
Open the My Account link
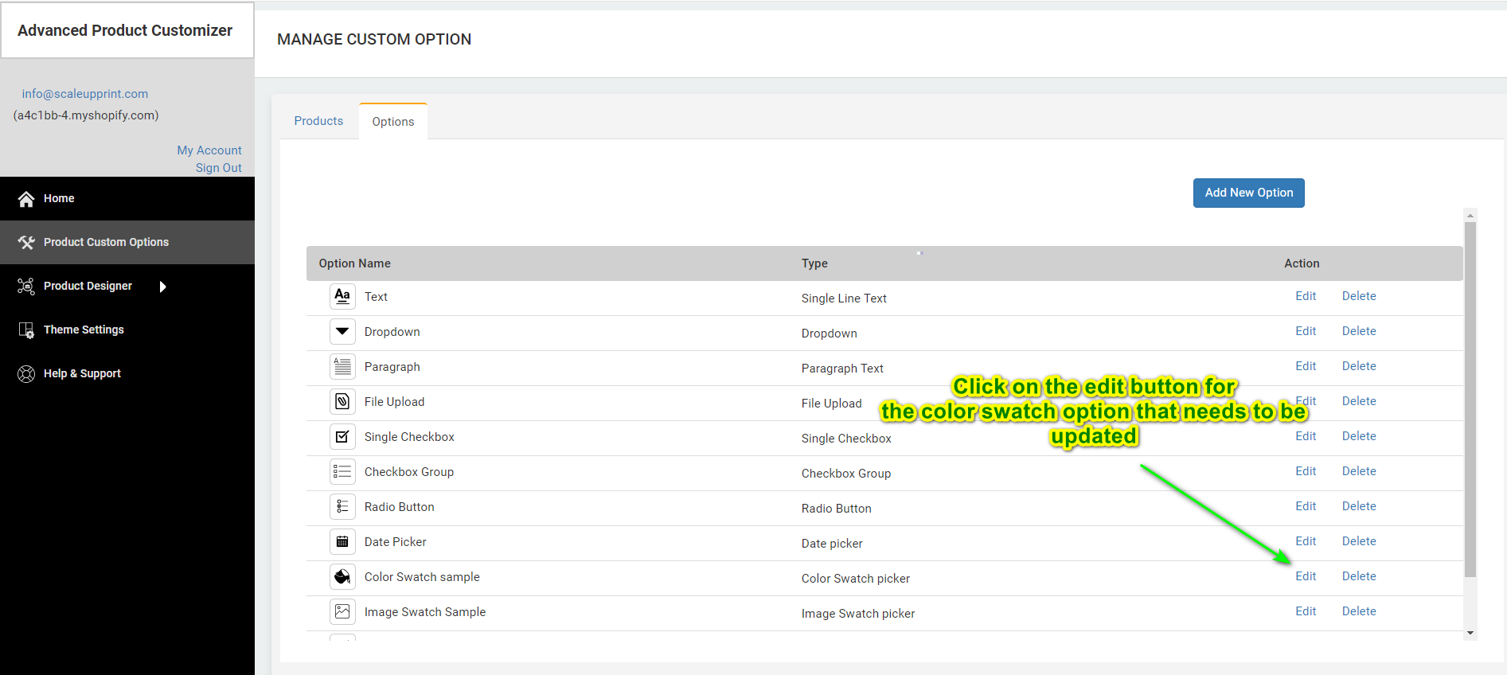(209, 150)
